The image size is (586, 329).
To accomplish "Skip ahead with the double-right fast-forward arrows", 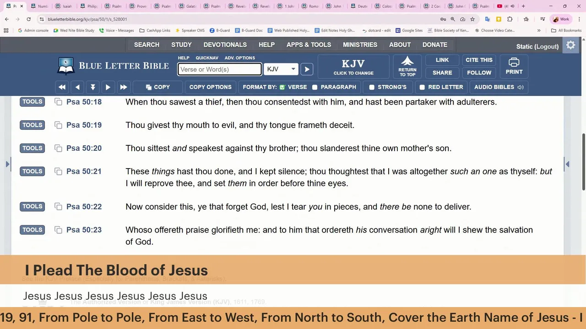I will 123,87.
